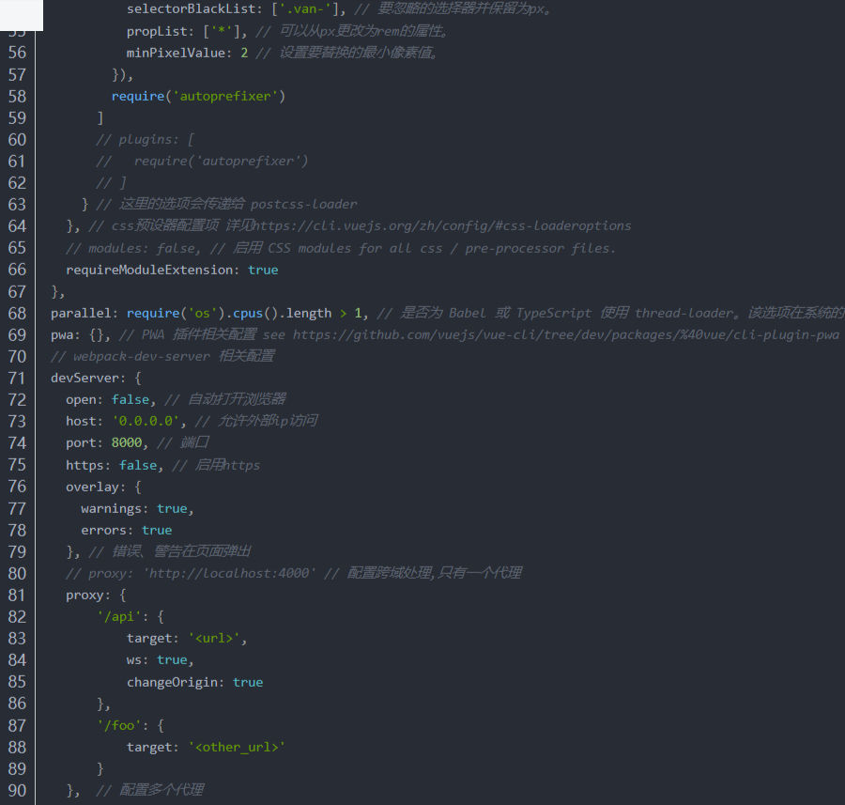Place cursor on the devServer key

click(x=84, y=379)
